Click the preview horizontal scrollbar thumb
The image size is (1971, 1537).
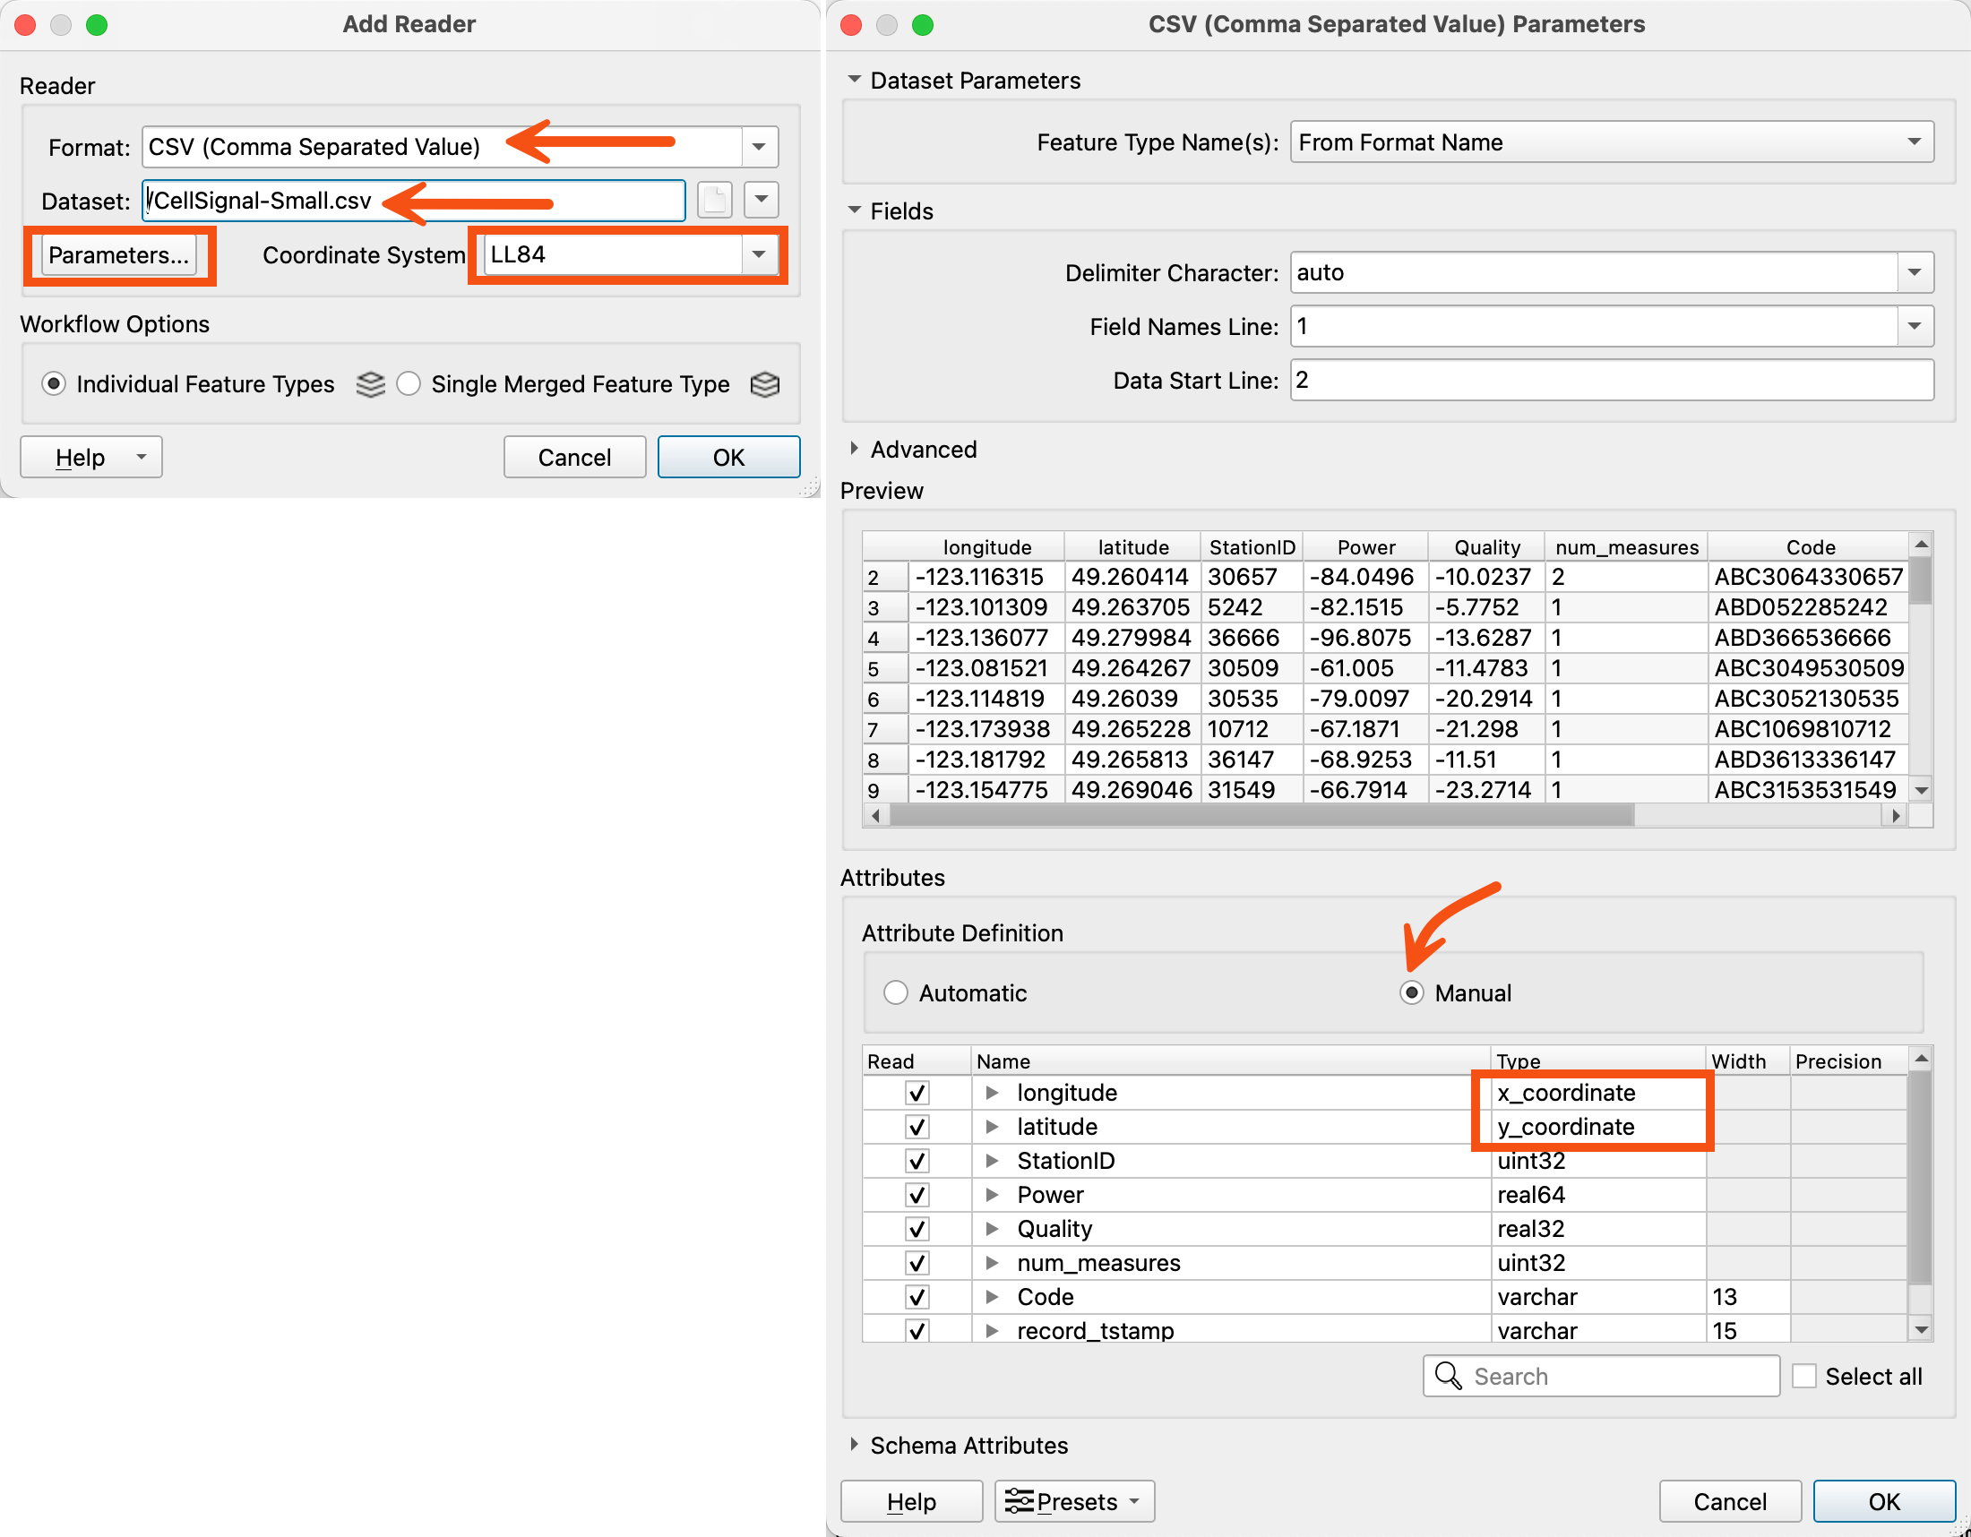pyautogui.click(x=1261, y=815)
